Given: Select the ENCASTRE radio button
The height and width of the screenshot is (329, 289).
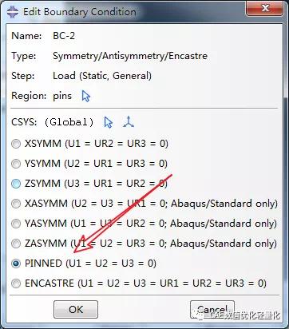Looking at the screenshot, I should click(16, 283).
